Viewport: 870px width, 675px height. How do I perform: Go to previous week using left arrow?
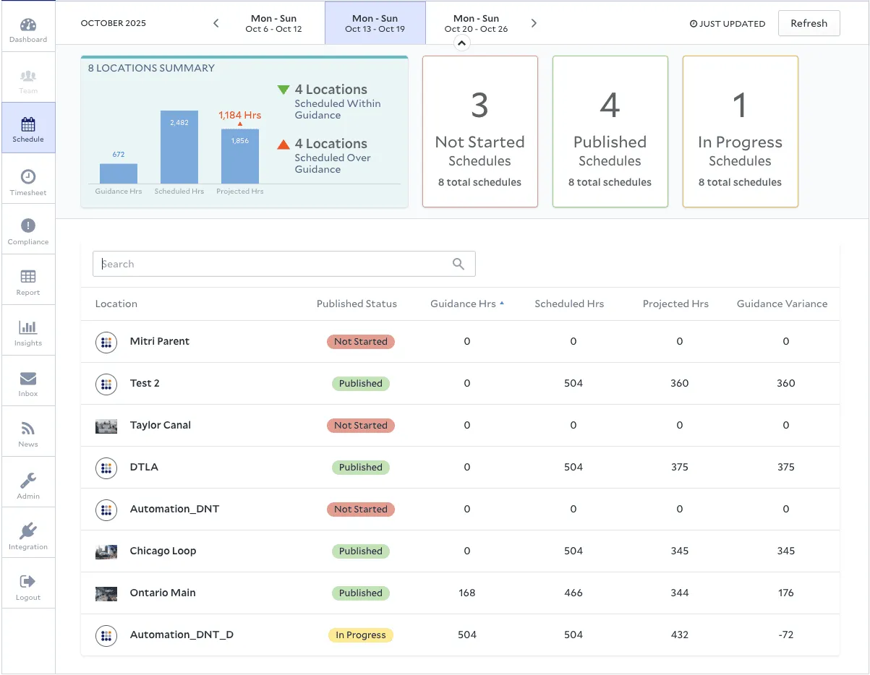216,23
